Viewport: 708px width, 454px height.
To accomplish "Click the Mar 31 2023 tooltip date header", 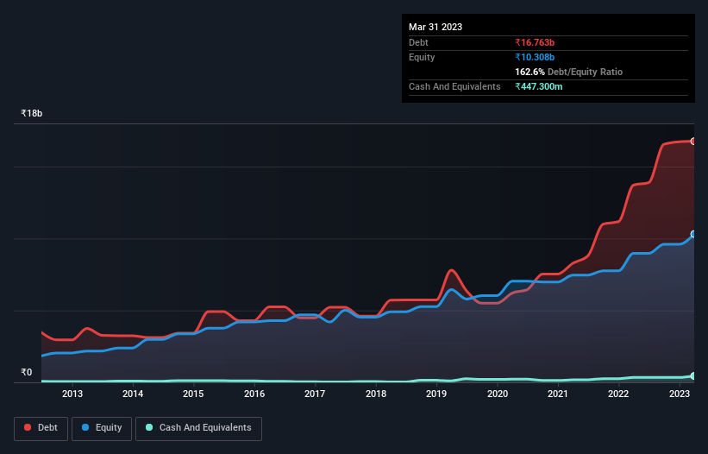I will pyautogui.click(x=435, y=27).
